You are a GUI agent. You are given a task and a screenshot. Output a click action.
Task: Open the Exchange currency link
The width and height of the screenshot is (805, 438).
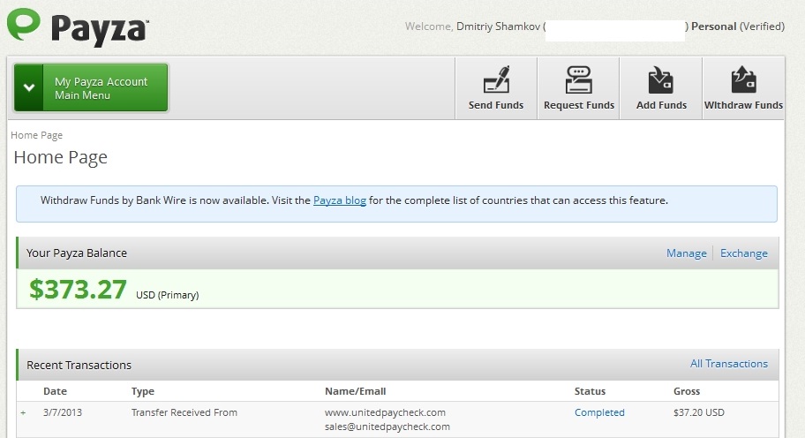coord(743,253)
